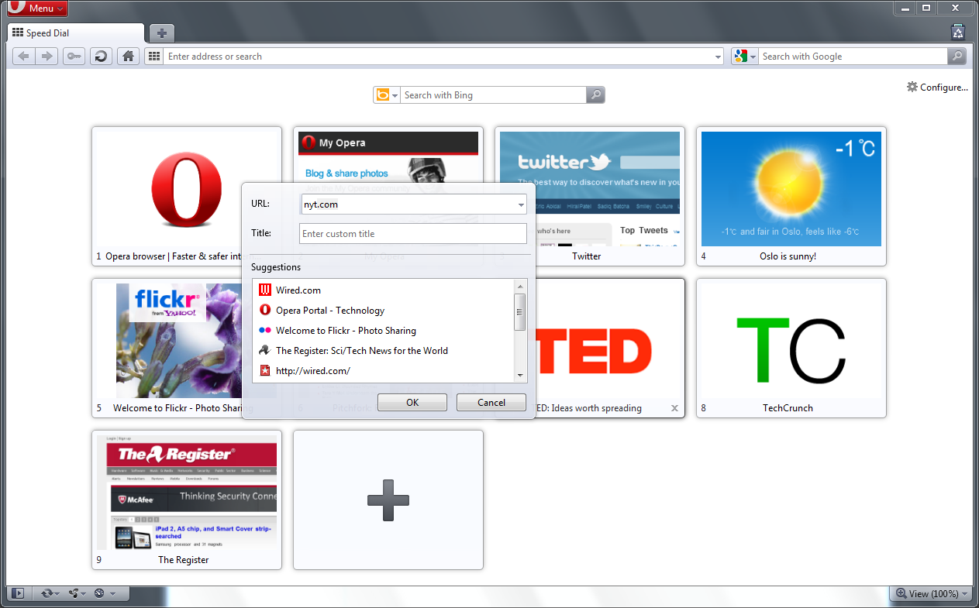979x608 pixels.
Task: Click the suggestions list scroll up arrow
Action: click(x=520, y=287)
